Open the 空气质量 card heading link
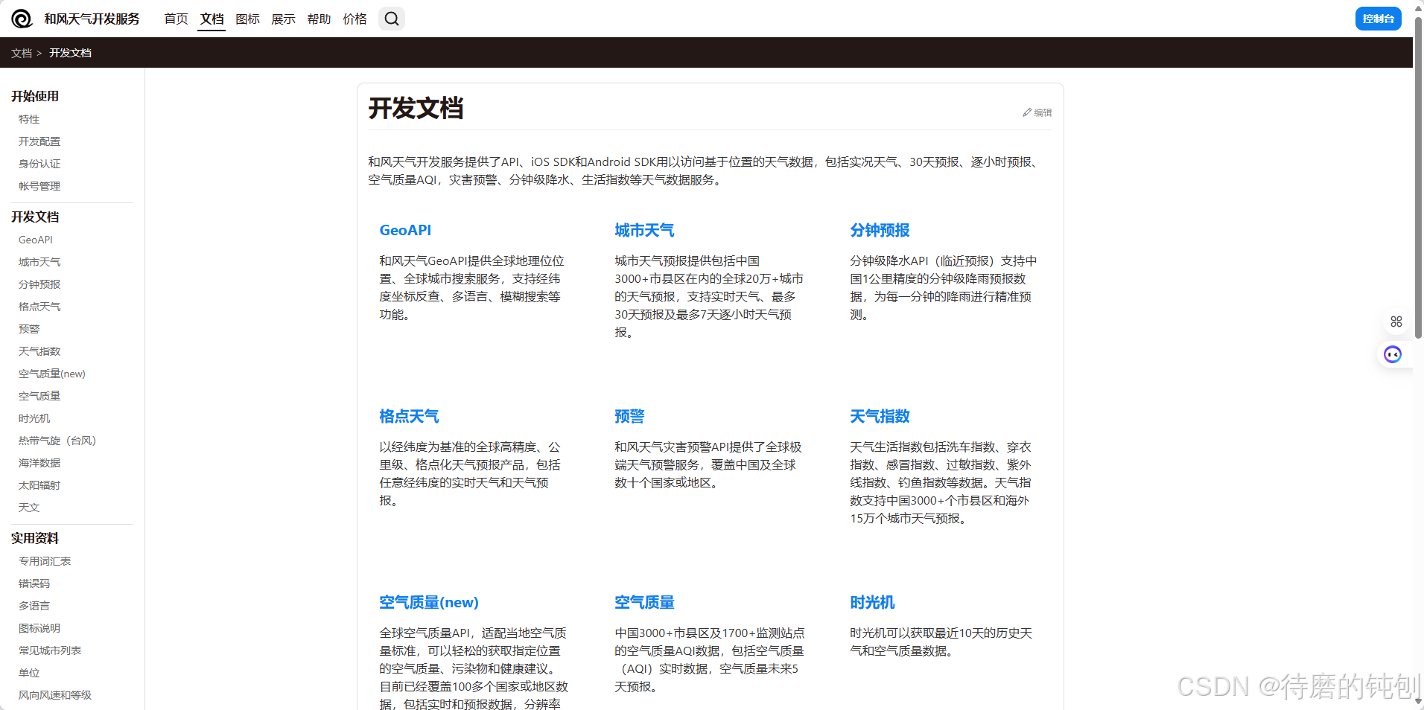 (x=644, y=602)
